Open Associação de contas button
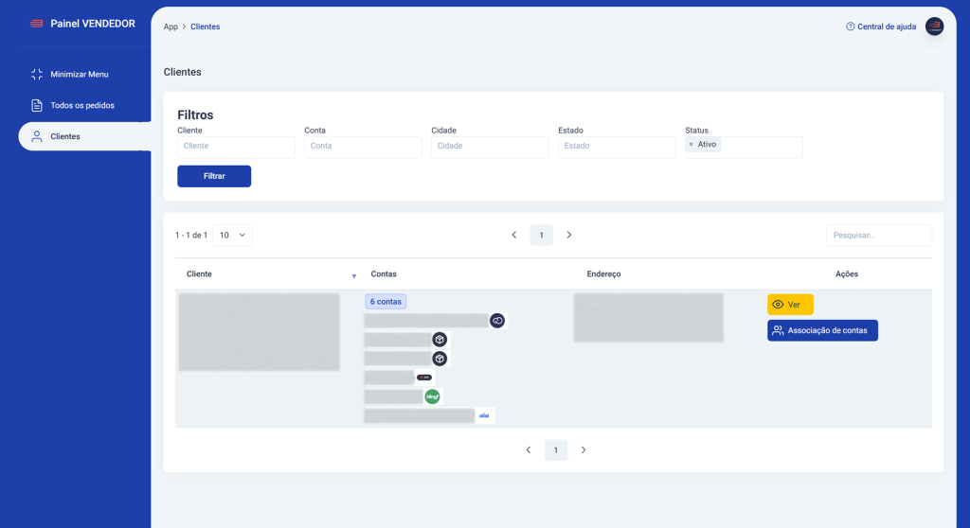The width and height of the screenshot is (970, 528). pos(822,330)
